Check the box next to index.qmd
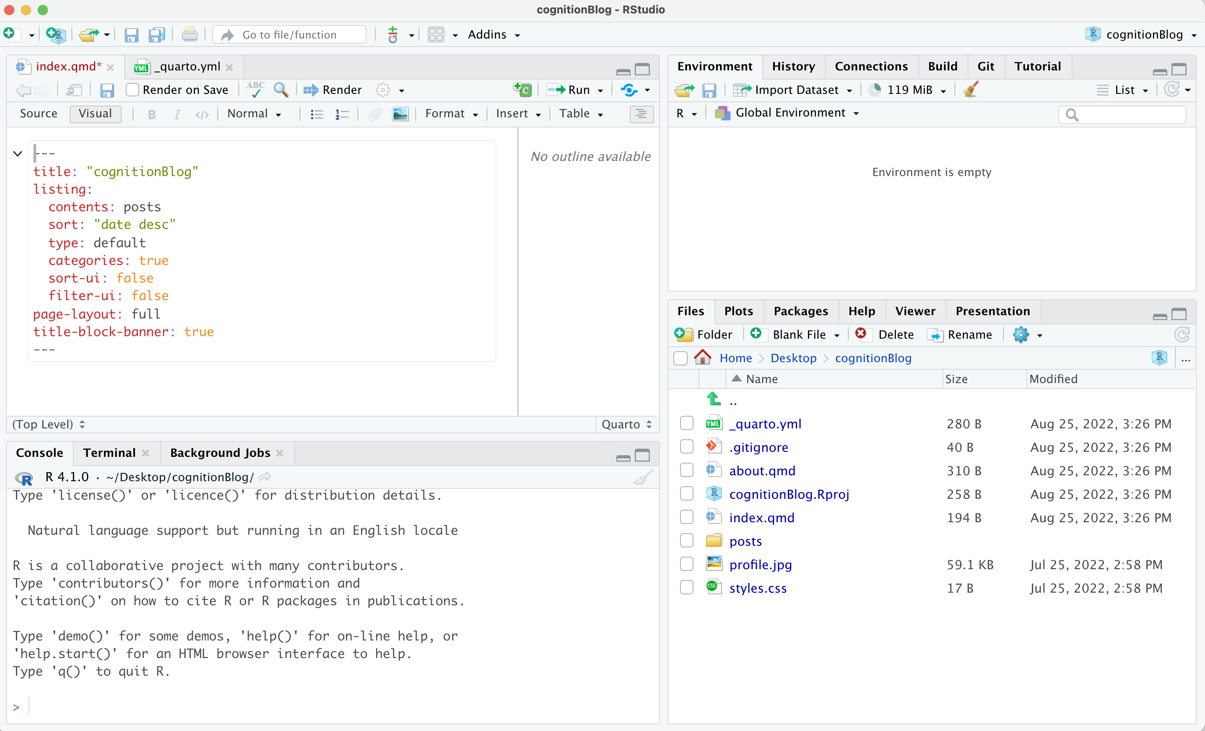Screen dimensions: 1205x731 point(687,517)
